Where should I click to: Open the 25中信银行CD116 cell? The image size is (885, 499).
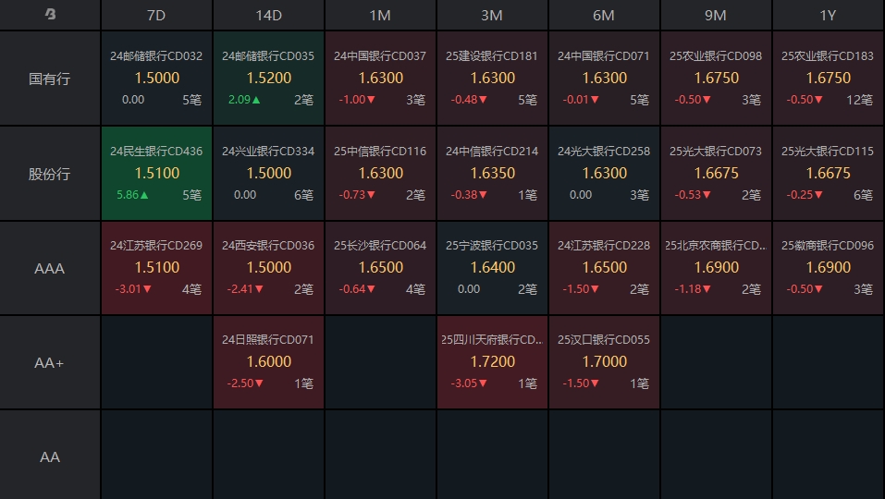click(x=380, y=173)
